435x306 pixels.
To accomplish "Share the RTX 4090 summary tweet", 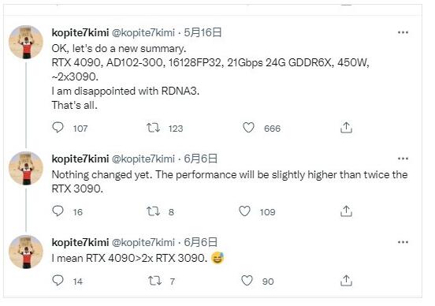I will 346,128.
